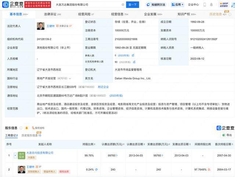
Task: Select 工商登记 2 sub-tab
Action: (11, 135)
